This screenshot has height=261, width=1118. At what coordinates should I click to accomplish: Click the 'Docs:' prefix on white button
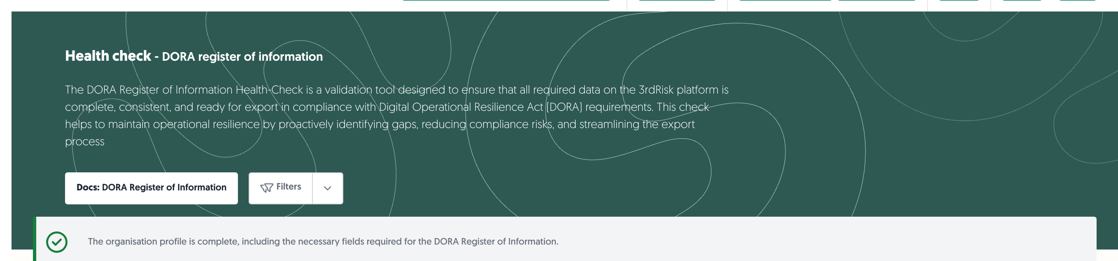(88, 188)
